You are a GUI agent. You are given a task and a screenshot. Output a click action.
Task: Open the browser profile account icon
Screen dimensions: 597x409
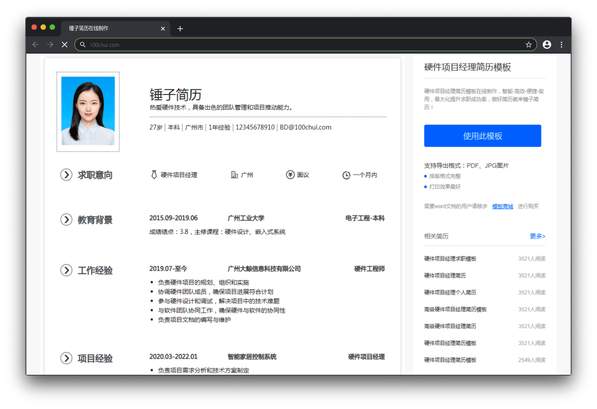(x=547, y=45)
